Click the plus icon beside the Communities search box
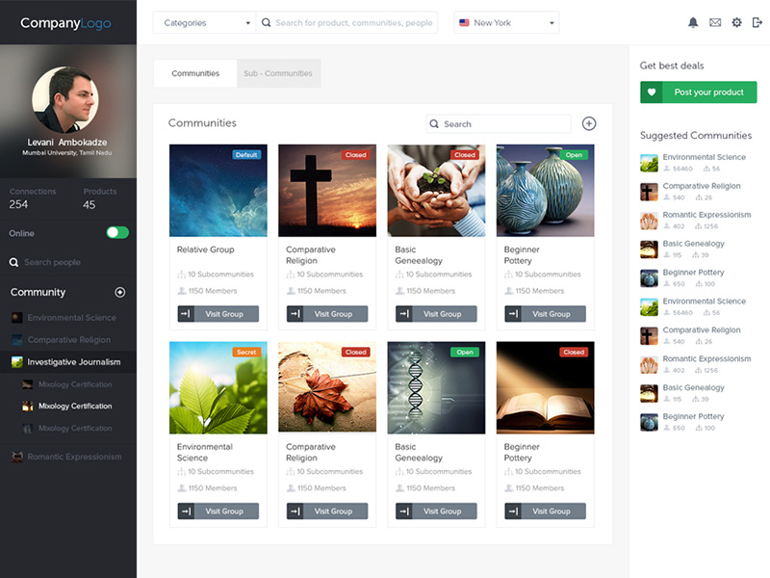This screenshot has width=770, height=578. pyautogui.click(x=589, y=123)
